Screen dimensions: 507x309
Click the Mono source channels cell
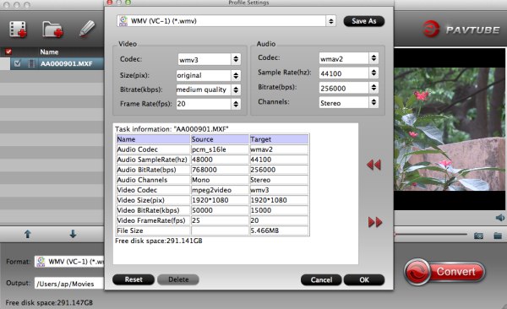[x=220, y=180]
